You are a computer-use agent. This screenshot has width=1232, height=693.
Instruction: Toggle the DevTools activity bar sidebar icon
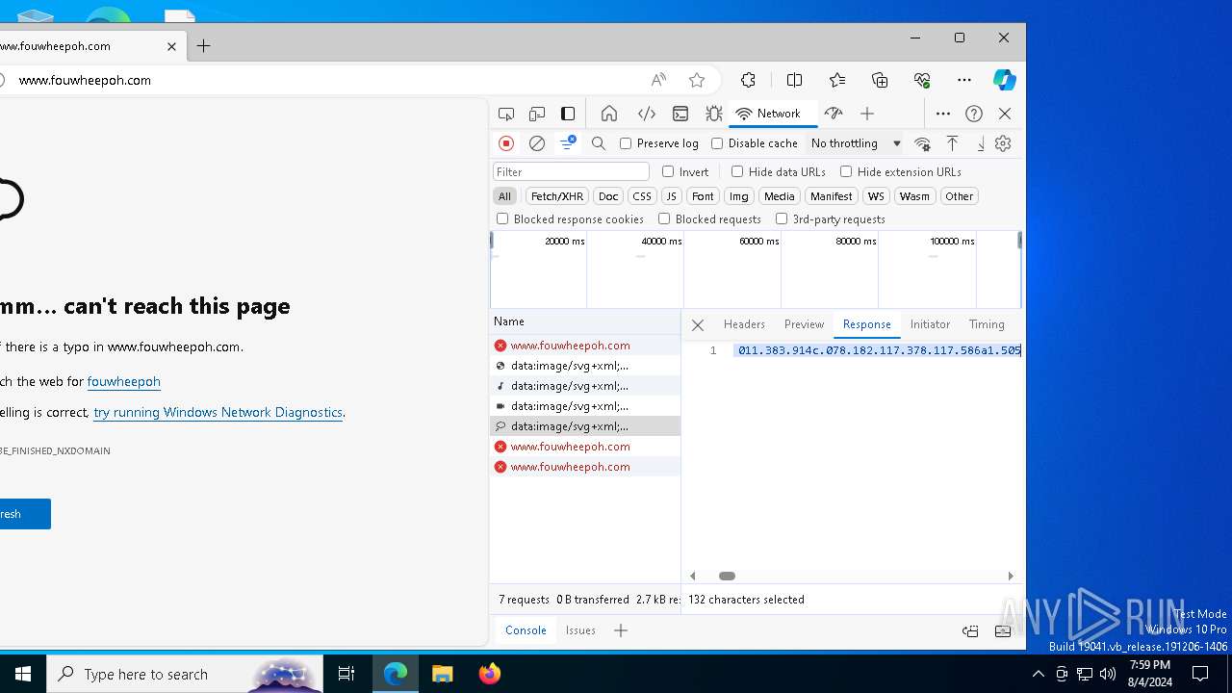coord(568,114)
